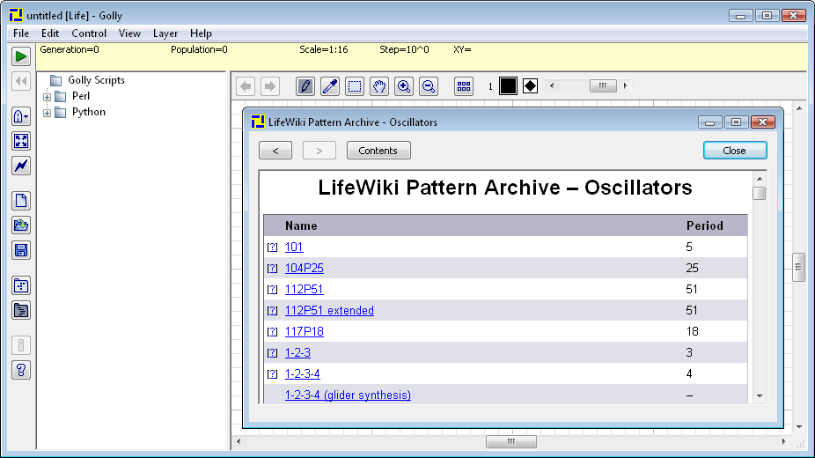815x458 pixels.
Task: Open the 1-2-3 pattern link
Action: 297,352
